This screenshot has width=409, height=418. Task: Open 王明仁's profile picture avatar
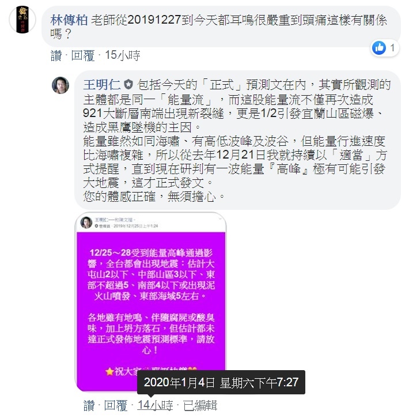60,85
